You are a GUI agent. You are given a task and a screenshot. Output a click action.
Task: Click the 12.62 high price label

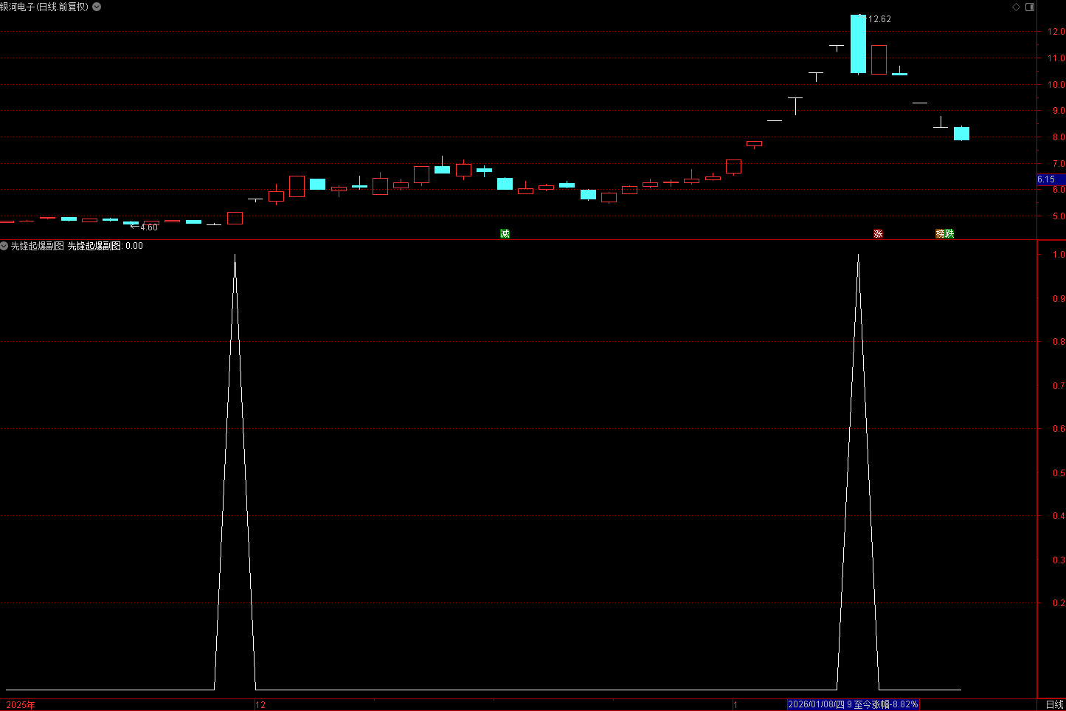(879, 19)
